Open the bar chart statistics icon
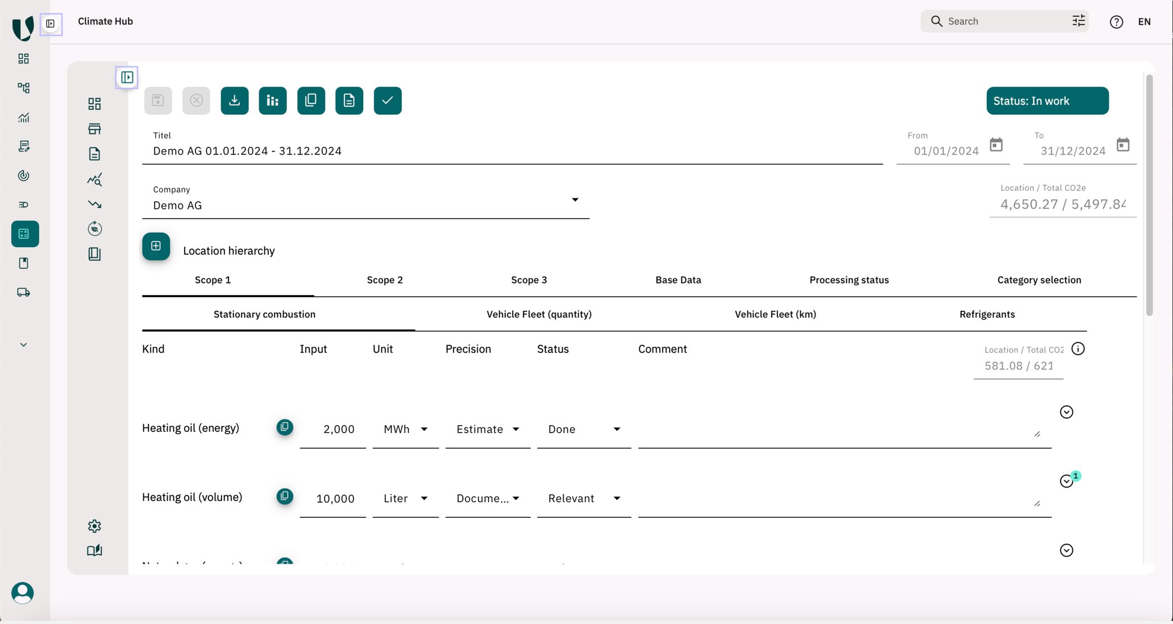 tap(273, 101)
